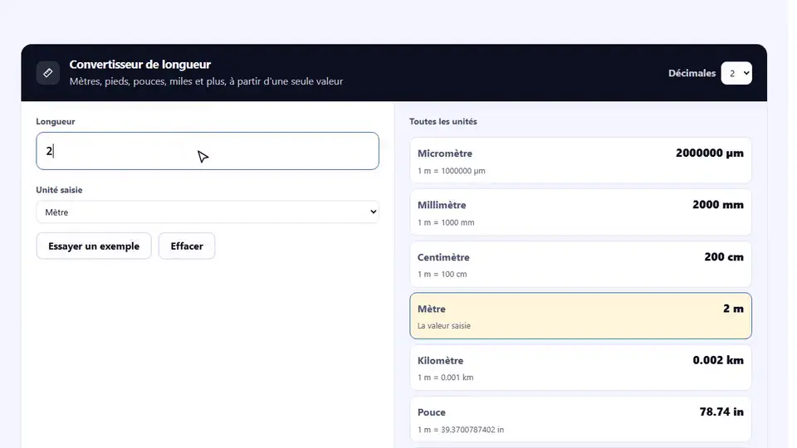This screenshot has height=448, width=797.
Task: Click the La valeur saisie caption
Action: coord(443,325)
